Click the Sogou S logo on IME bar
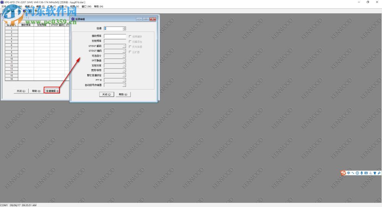The height and width of the screenshot is (207, 382). 343,173
